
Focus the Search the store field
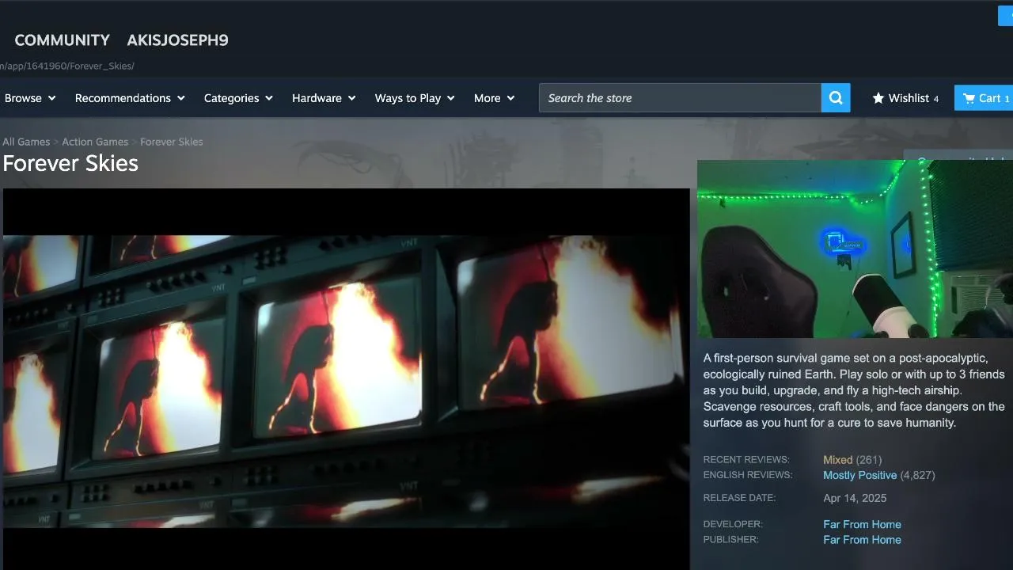[680, 98]
